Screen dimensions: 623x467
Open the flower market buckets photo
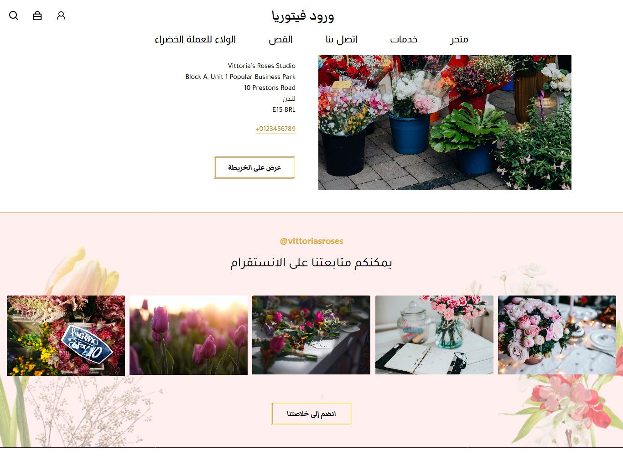(x=445, y=123)
